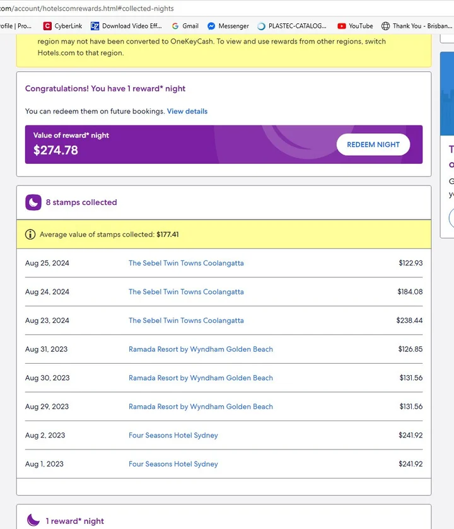This screenshot has width=454, height=529.
Task: Click the crescent moon icon by 1 reward night
Action: [33, 520]
